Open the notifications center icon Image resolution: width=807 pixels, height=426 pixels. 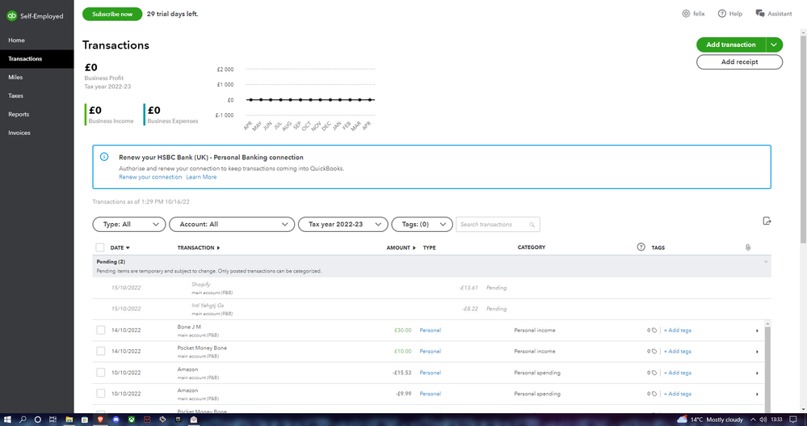[793, 420]
